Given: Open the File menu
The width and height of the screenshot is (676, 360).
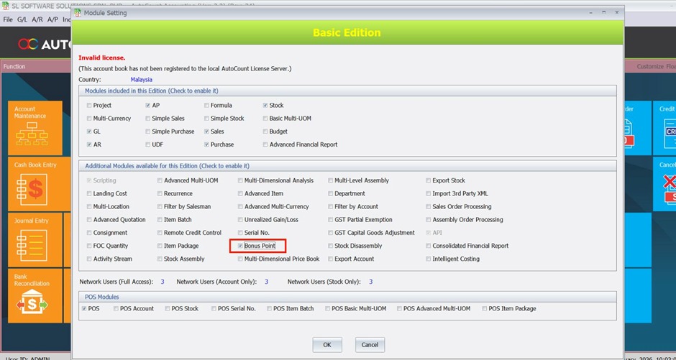Looking at the screenshot, I should (x=8, y=19).
